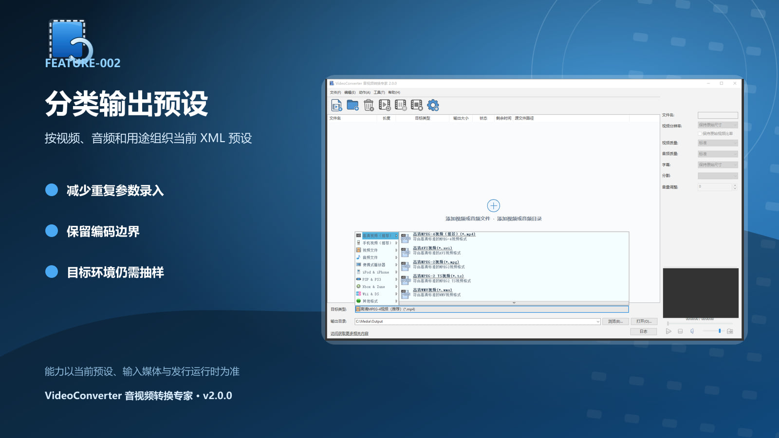This screenshot has height=438, width=779.
Task: Choose 高清MPEG-4视频（推荐）(*.mp4) preset
Action: click(444, 234)
